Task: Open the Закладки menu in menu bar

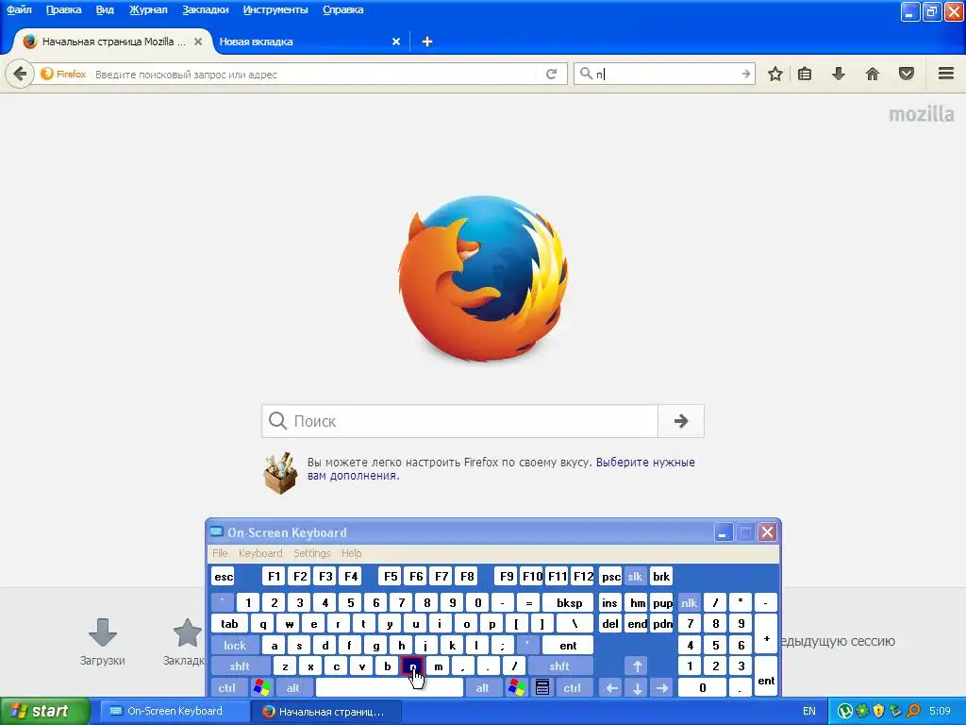Action: [205, 9]
